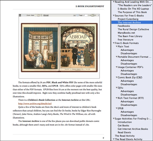
Task: Click the E-BOOK ENLIGHTENMENT page header
Action: (90, 6)
